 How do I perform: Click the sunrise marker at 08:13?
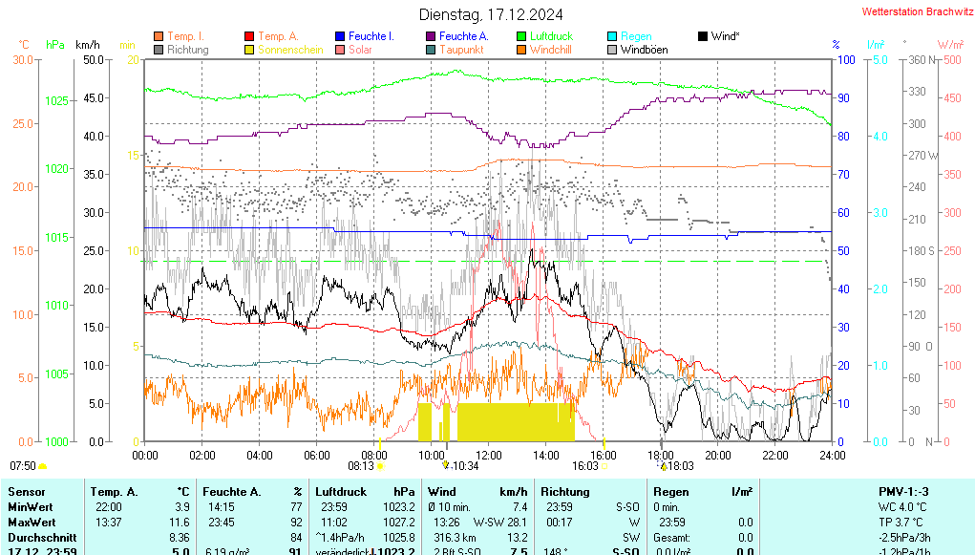381,466
